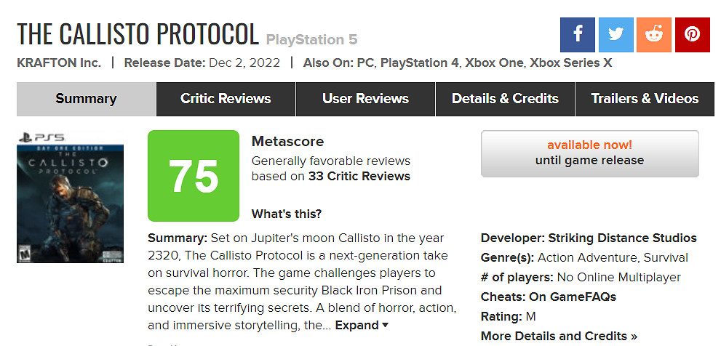
Task: Expand the full game summary text
Action: coord(362,325)
